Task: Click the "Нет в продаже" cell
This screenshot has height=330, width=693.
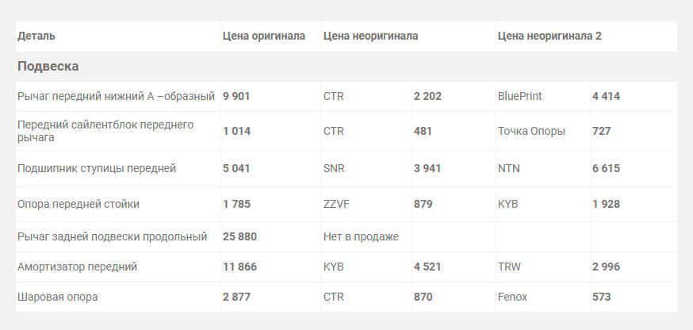Action: [361, 236]
